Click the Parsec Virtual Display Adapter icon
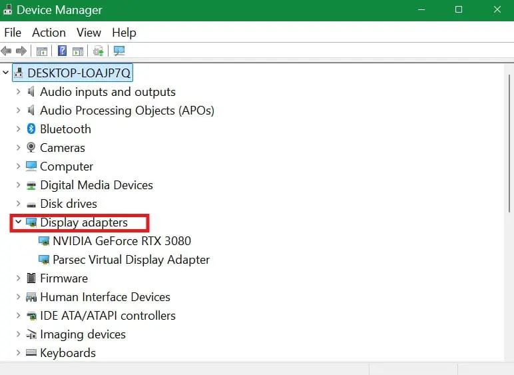Screen dimensions: 514x375 click(44, 260)
